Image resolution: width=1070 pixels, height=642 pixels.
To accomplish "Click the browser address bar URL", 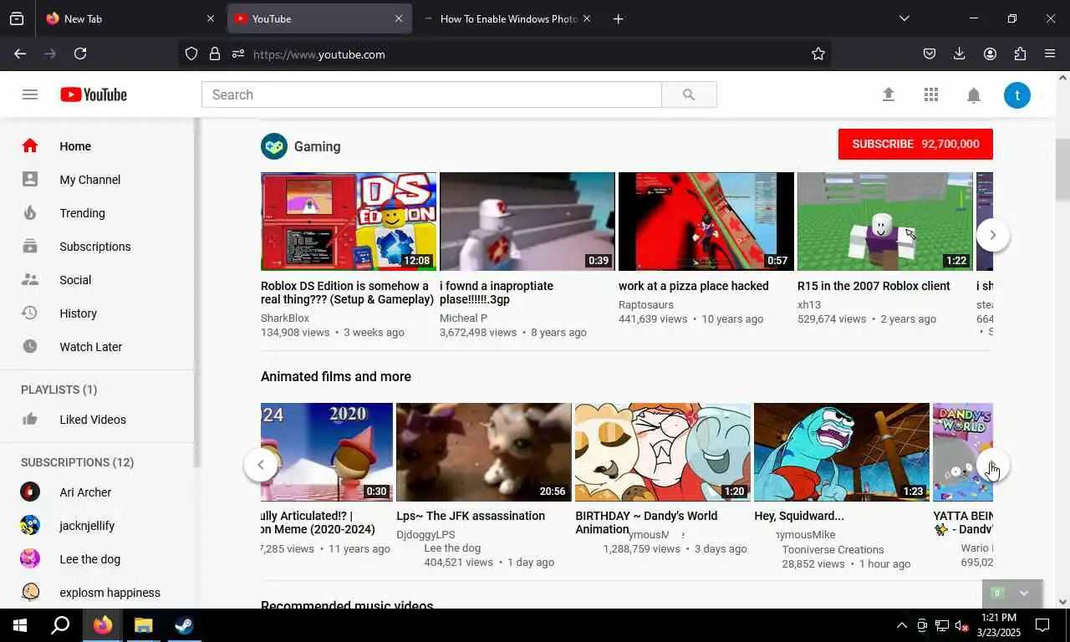I will click(x=318, y=54).
